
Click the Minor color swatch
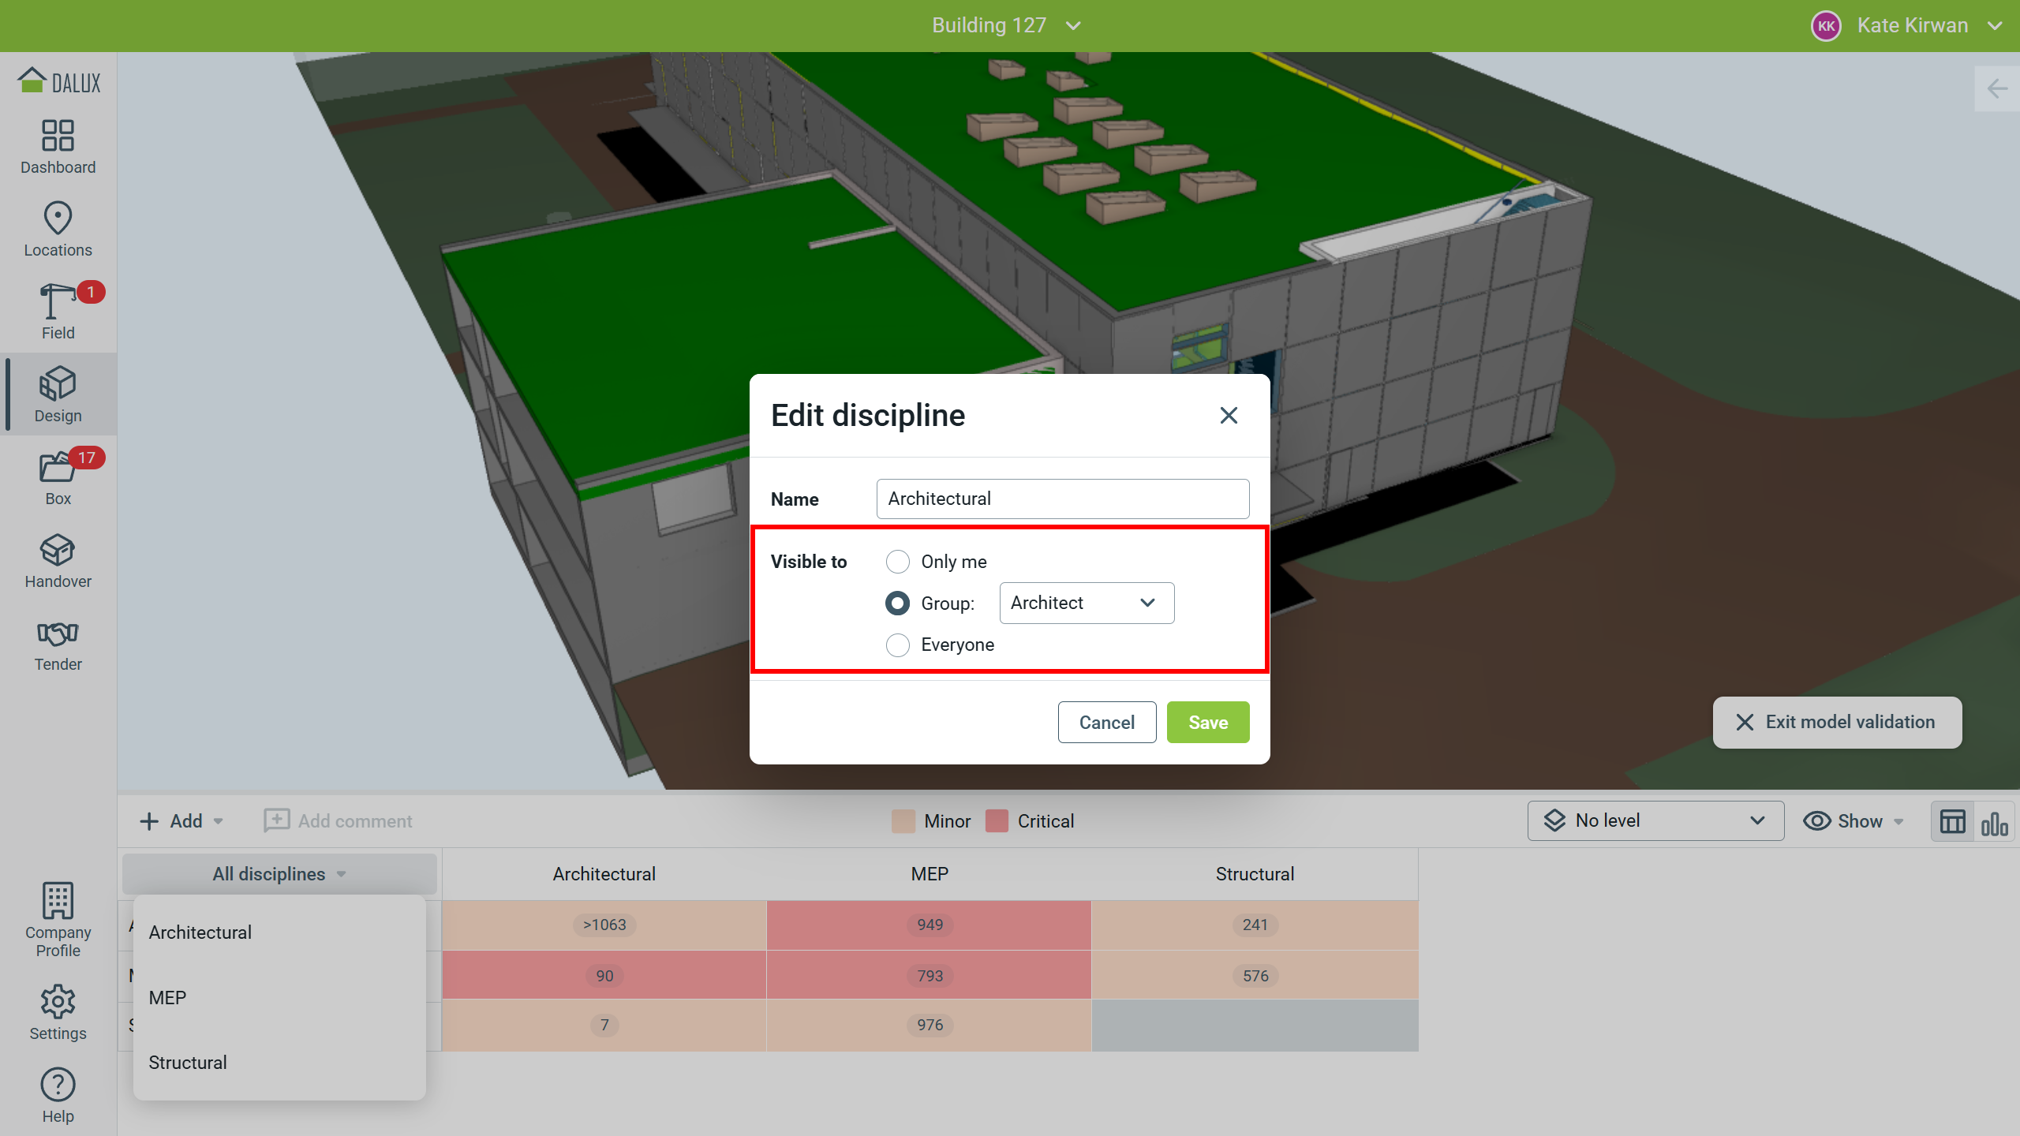(903, 821)
